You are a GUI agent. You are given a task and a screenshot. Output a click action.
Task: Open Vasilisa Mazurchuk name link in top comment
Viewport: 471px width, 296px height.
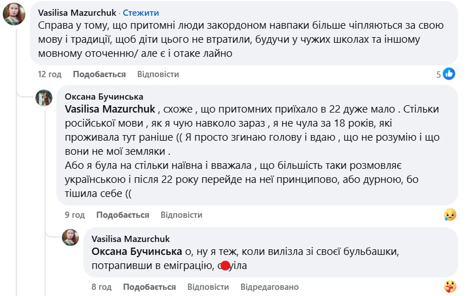[78, 12]
